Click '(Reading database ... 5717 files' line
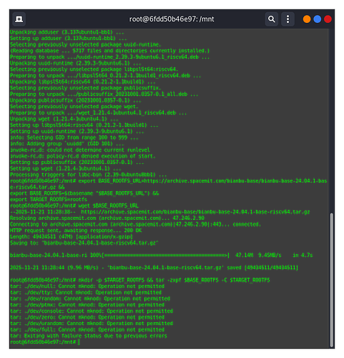Image resolution: width=344 pixels, height=358 pixels. pos(110,50)
